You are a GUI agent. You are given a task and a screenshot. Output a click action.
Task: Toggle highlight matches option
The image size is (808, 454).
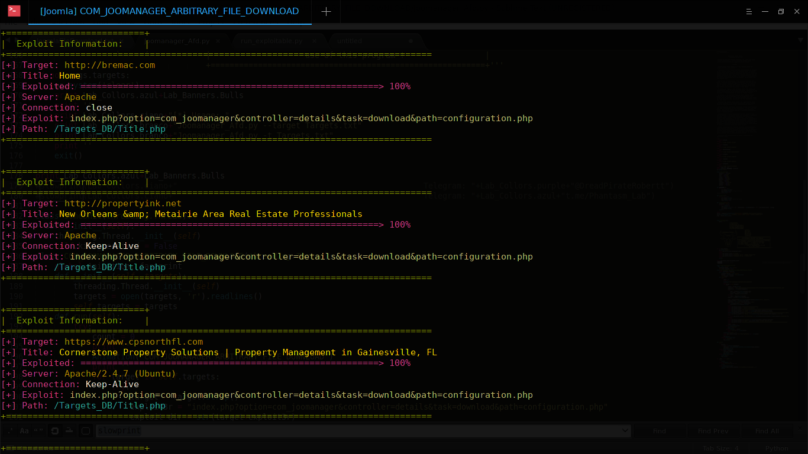coord(85,431)
